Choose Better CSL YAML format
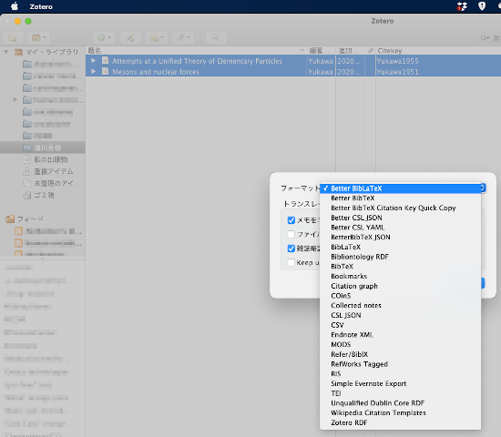The image size is (501, 437). click(x=400, y=228)
